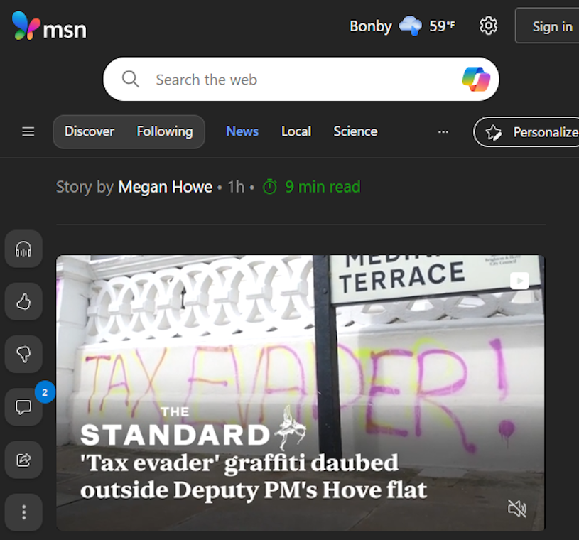579x540 pixels.
Task: Open author Megan Howe's page
Action: click(x=165, y=187)
